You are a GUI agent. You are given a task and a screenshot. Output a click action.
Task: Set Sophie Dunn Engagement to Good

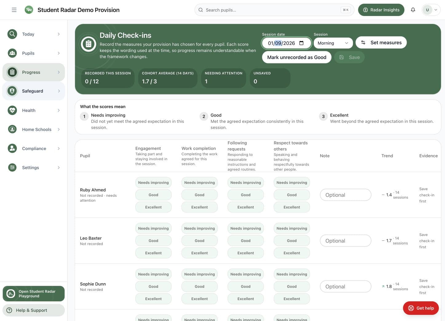coord(153,287)
